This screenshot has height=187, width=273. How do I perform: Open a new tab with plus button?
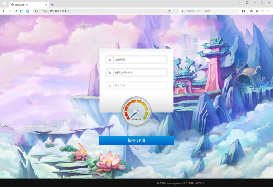[52, 5]
